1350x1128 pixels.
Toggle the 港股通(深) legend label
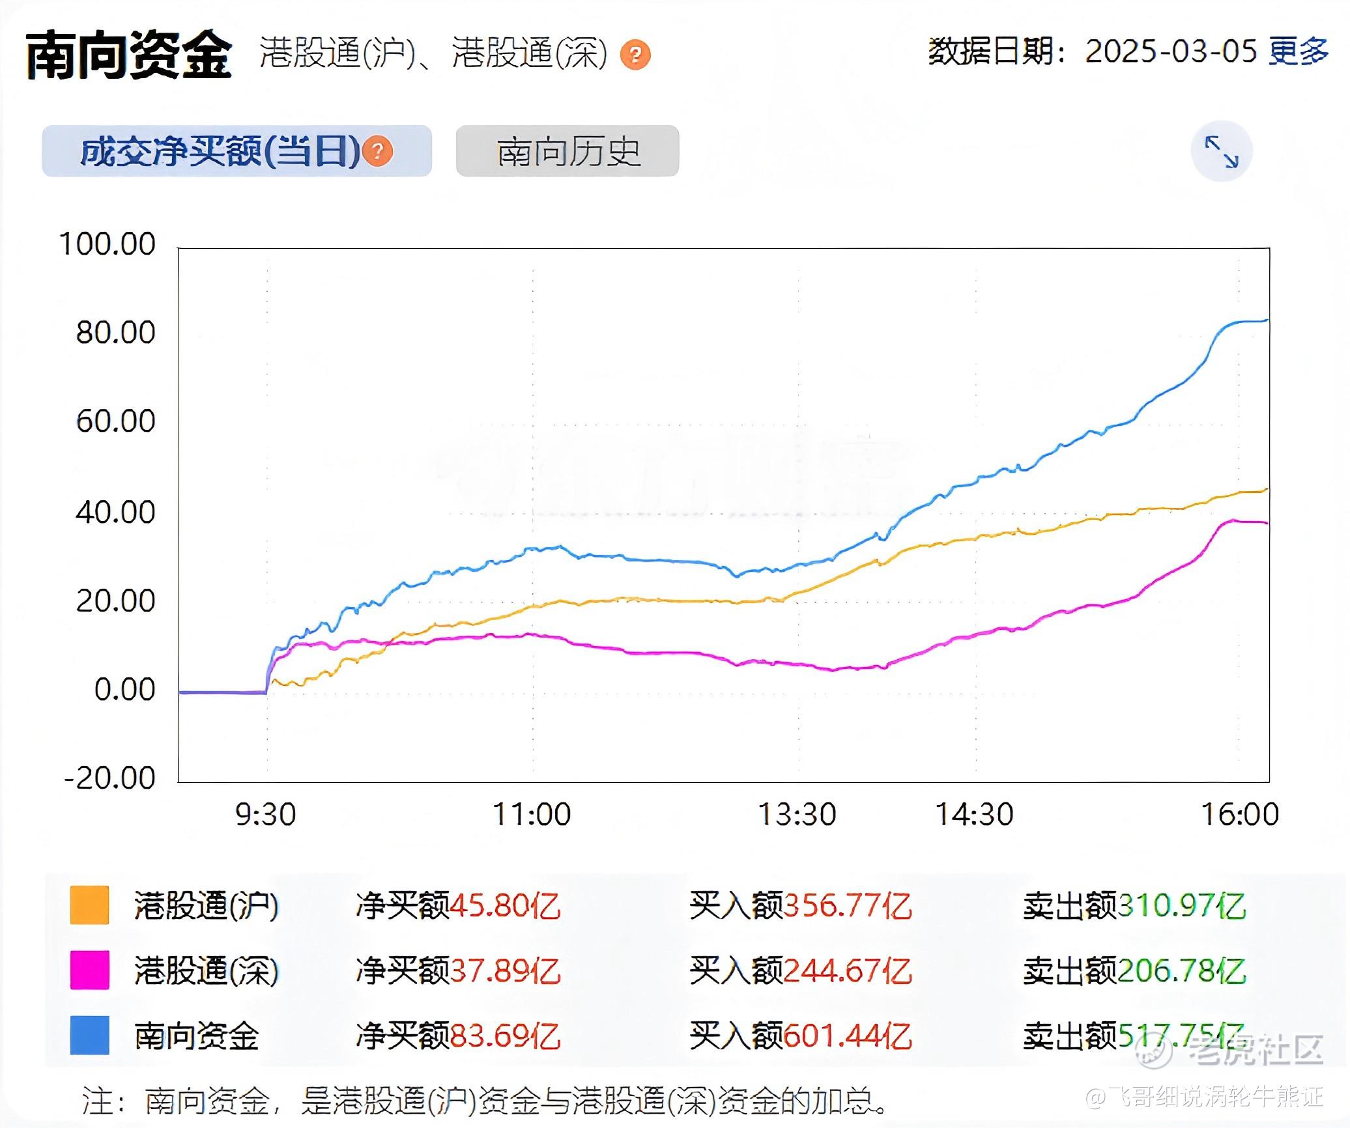tap(207, 971)
